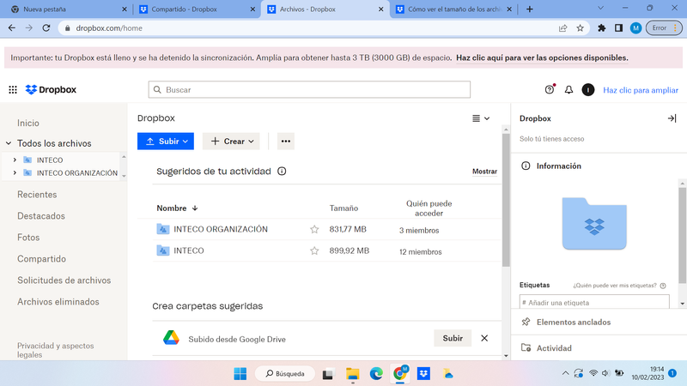
Task: Open Fotos in sidebar
Action: point(28,238)
